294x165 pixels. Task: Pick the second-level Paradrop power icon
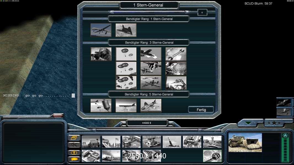[126, 68]
